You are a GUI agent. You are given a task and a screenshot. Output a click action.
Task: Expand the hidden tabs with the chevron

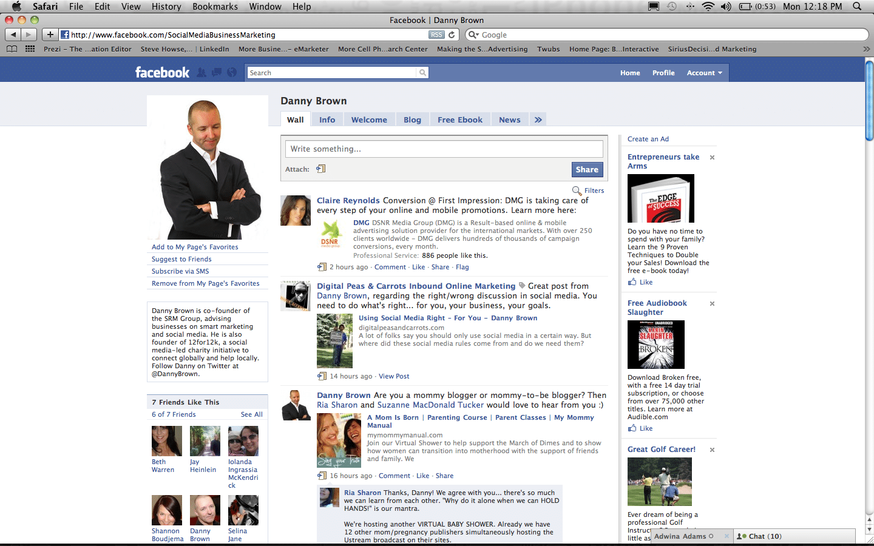coord(537,119)
